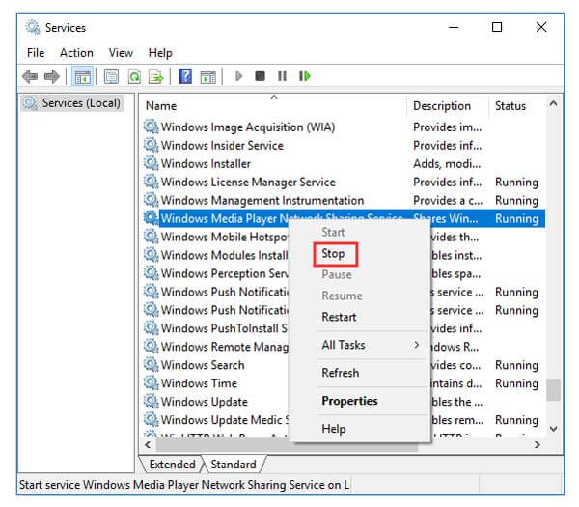Click gear icon of Windows Update row

[x=151, y=401]
